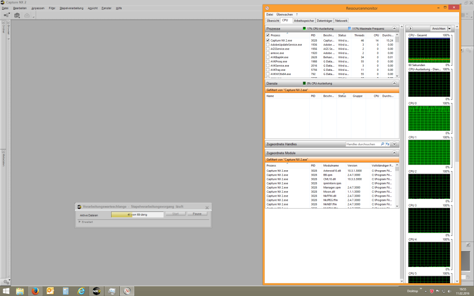Click the Ressourcenmonitor title bar icon
The image size is (474, 296).
[x=267, y=8]
